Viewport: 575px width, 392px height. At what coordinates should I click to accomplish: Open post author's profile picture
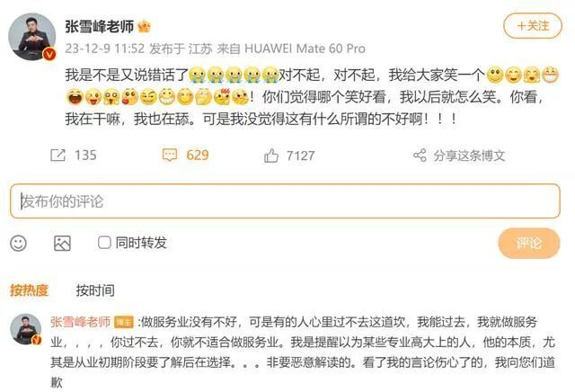pyautogui.click(x=32, y=37)
